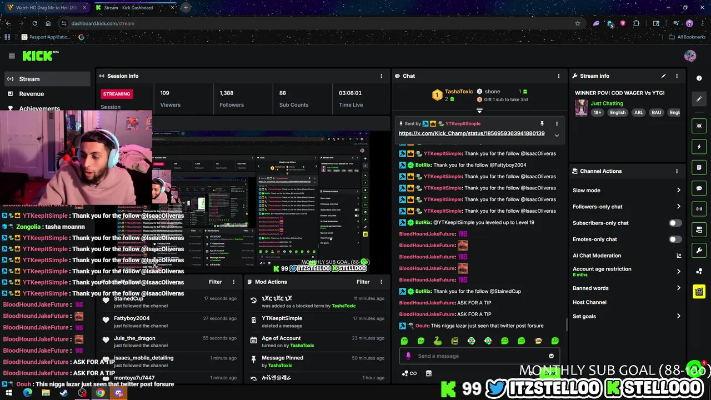Click the broadcast signal icon in right toolbar
Screen dimensions: 711x400
pos(699,209)
